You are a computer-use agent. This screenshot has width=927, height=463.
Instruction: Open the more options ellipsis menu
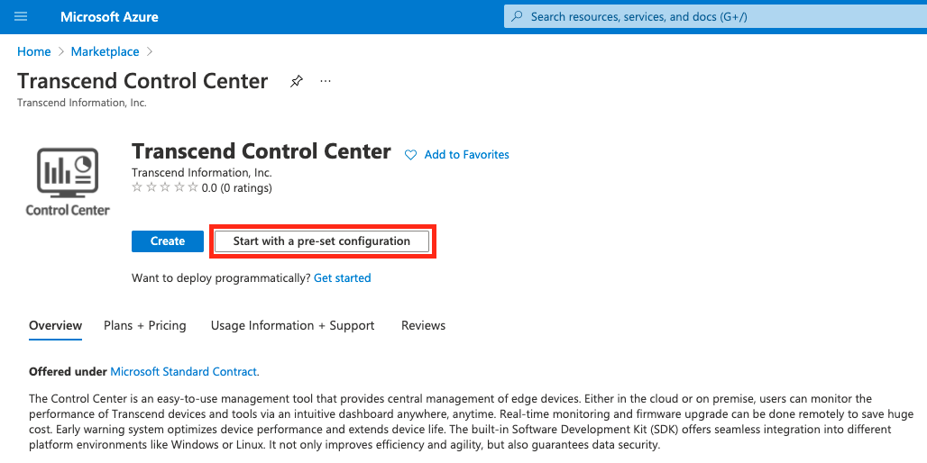tap(326, 81)
